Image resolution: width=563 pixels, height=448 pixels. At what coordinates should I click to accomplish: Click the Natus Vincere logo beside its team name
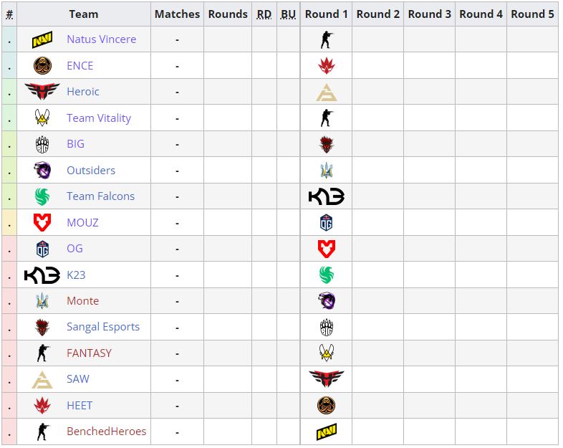42,40
